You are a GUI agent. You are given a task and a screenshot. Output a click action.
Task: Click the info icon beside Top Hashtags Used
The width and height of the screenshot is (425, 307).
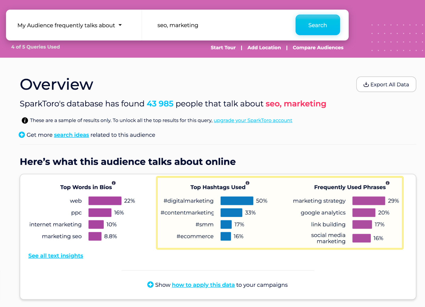pos(248,183)
